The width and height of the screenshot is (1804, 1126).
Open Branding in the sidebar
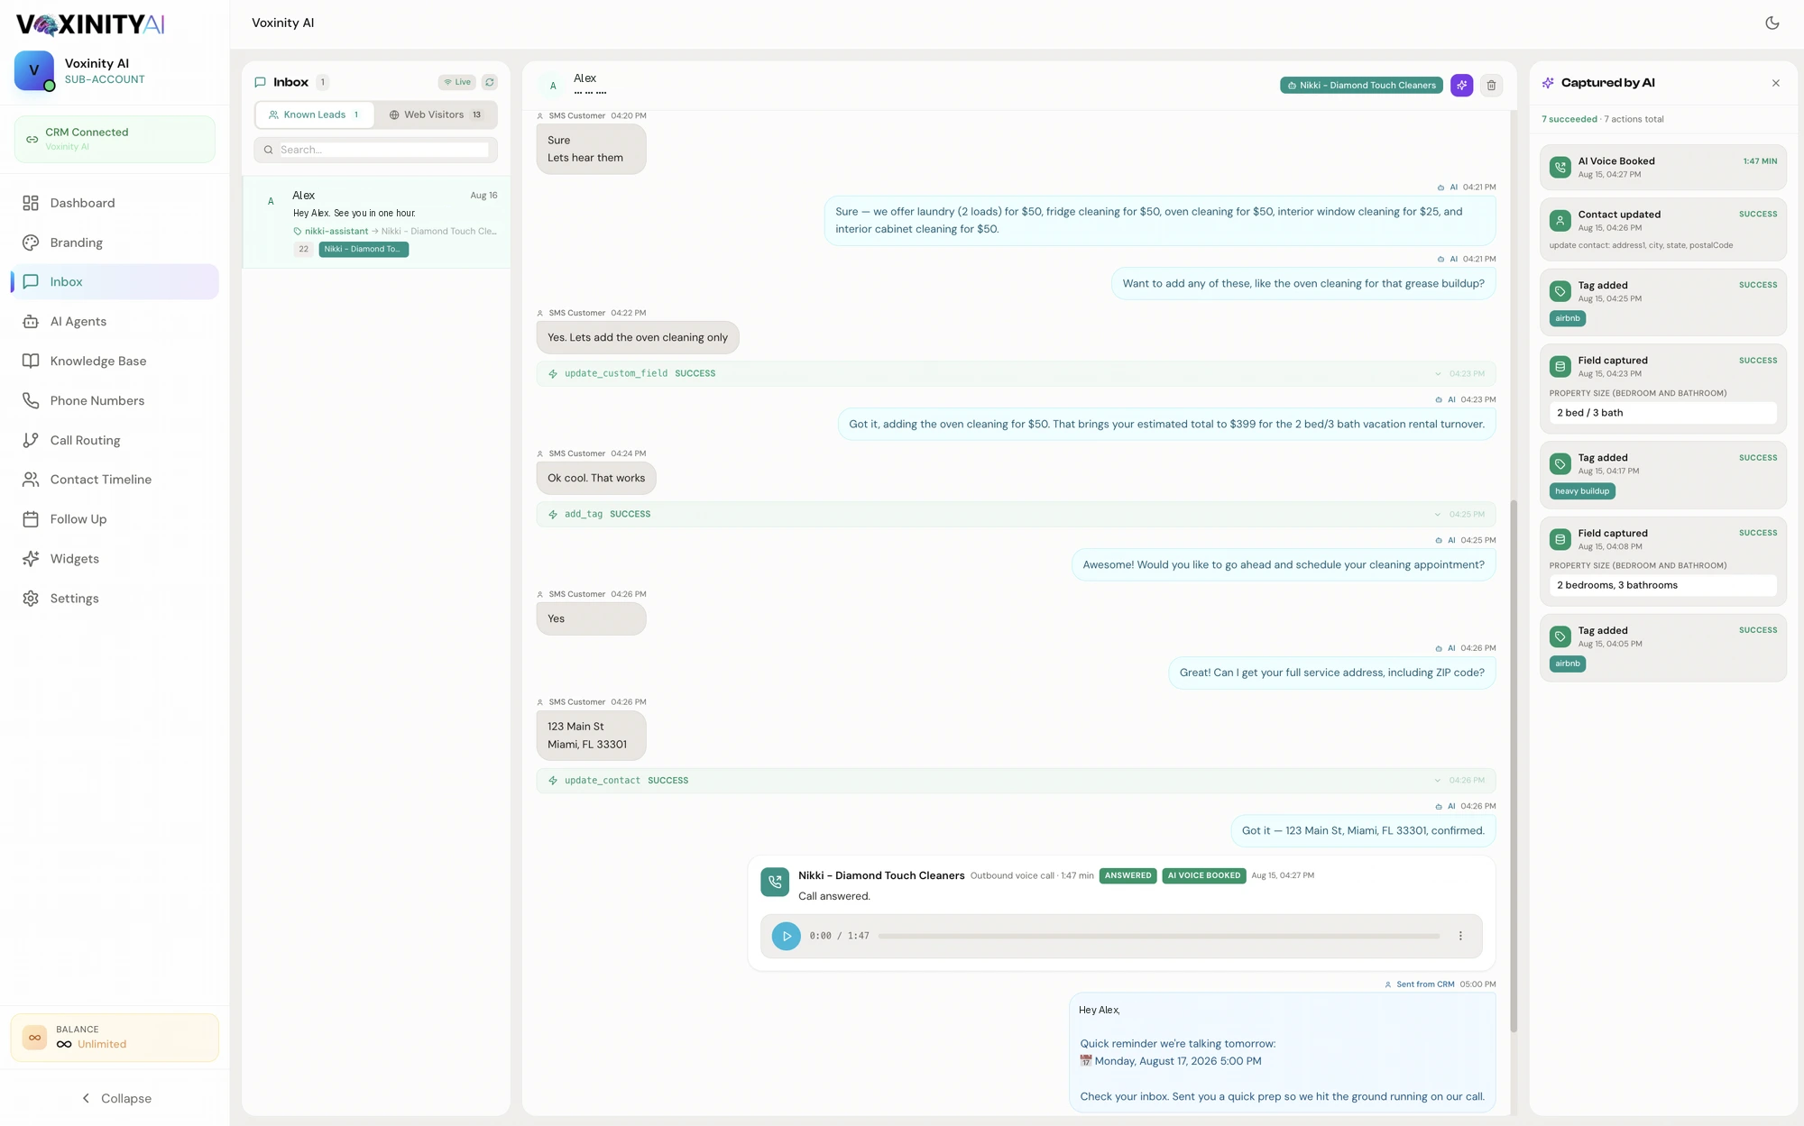click(115, 243)
